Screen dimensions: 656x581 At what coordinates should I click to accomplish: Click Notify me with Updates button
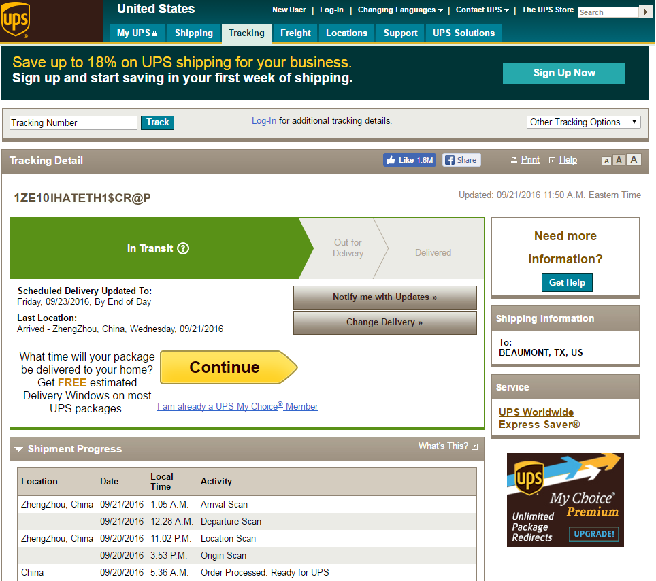click(x=385, y=297)
